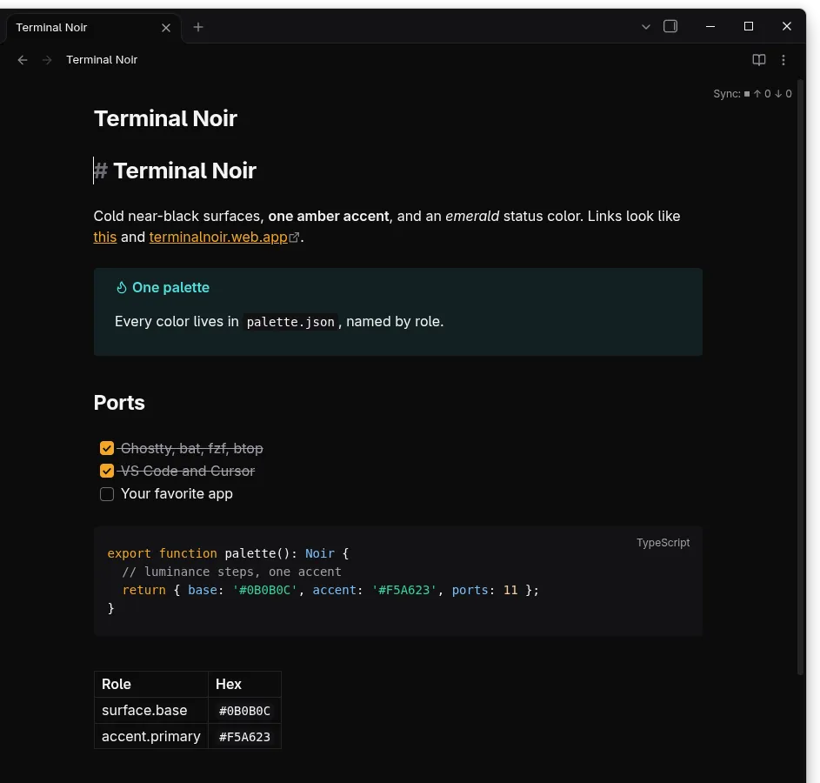This screenshot has width=820, height=783.
Task: Navigate forward with the right arrow
Action: 47,60
